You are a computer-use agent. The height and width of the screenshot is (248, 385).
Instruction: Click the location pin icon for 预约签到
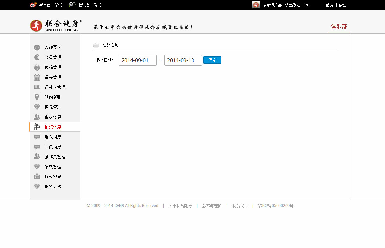click(x=37, y=97)
